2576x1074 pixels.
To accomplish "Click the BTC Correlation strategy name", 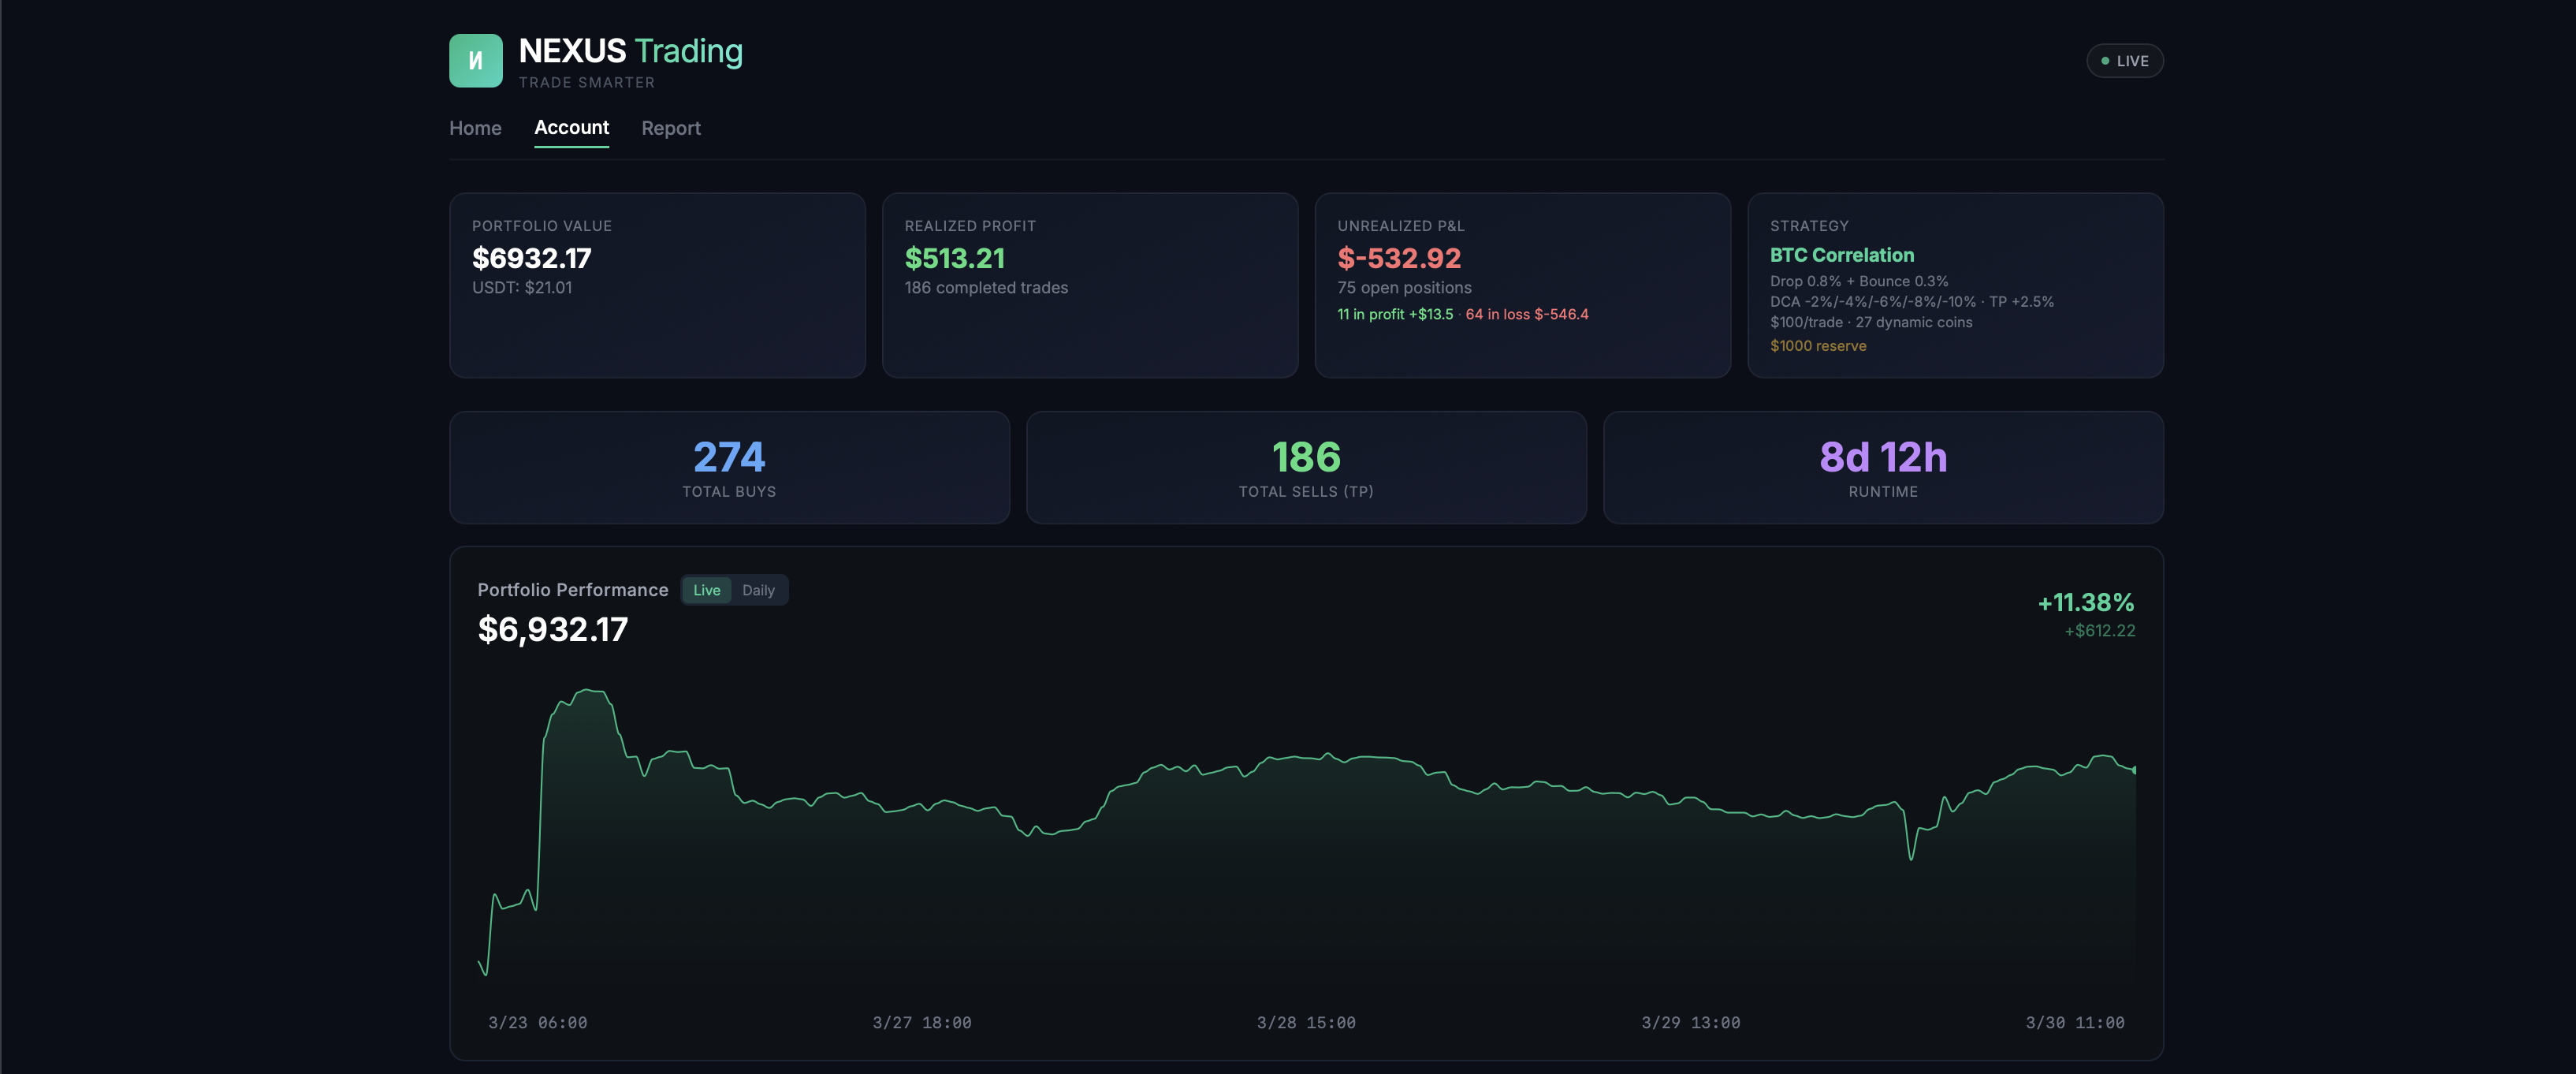I will pos(1841,255).
